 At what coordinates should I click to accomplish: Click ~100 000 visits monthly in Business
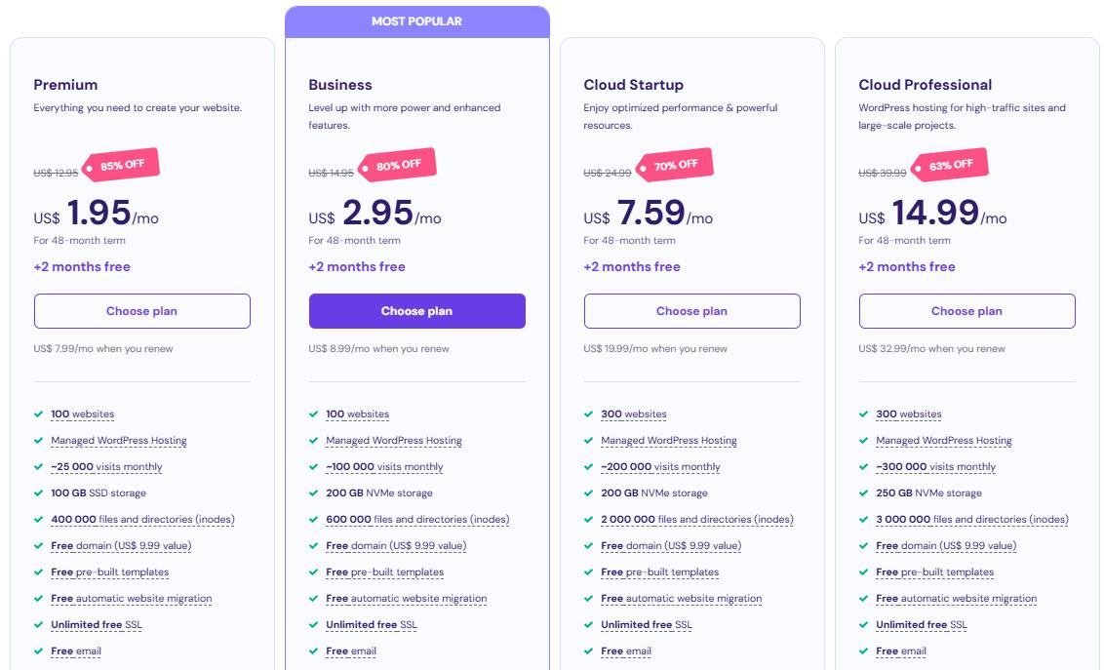click(384, 467)
